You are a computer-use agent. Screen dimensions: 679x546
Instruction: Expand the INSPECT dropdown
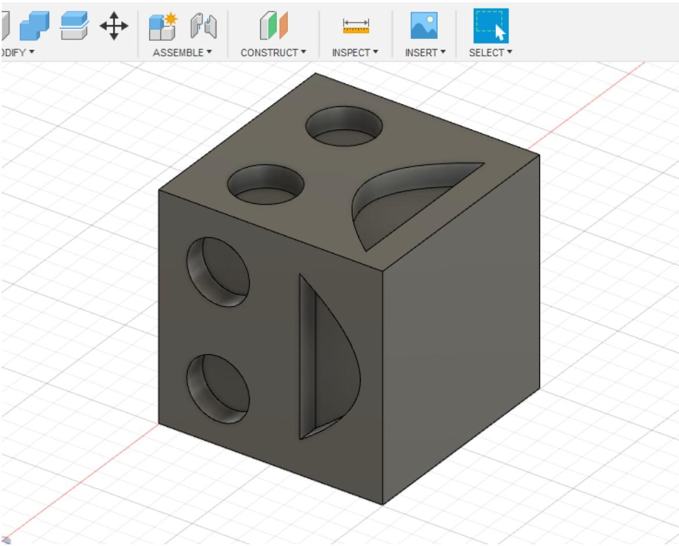[x=355, y=52]
